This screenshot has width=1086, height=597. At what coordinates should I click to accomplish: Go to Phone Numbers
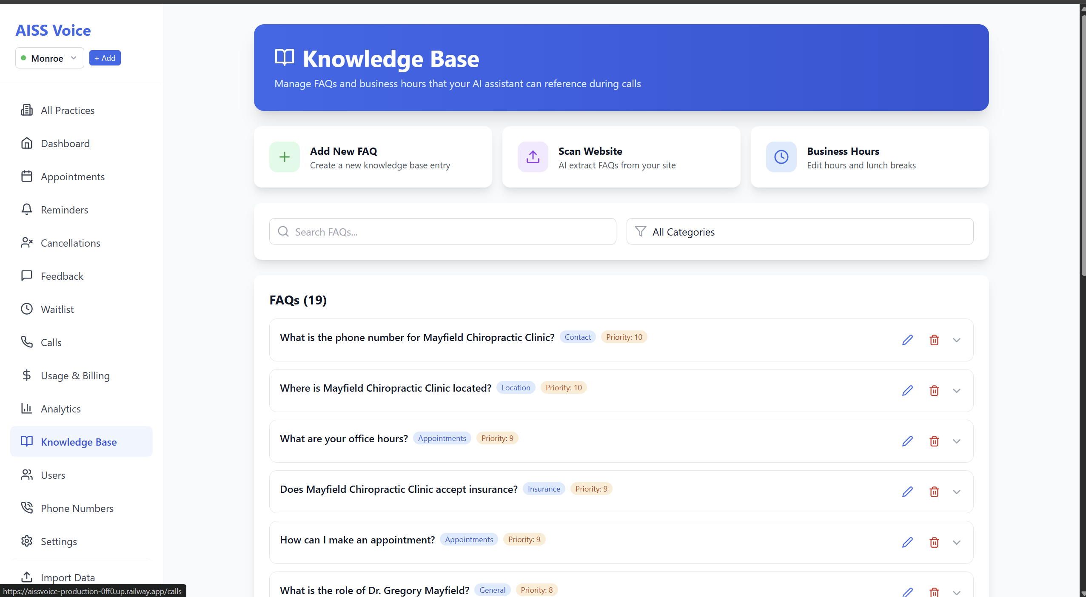(81, 508)
